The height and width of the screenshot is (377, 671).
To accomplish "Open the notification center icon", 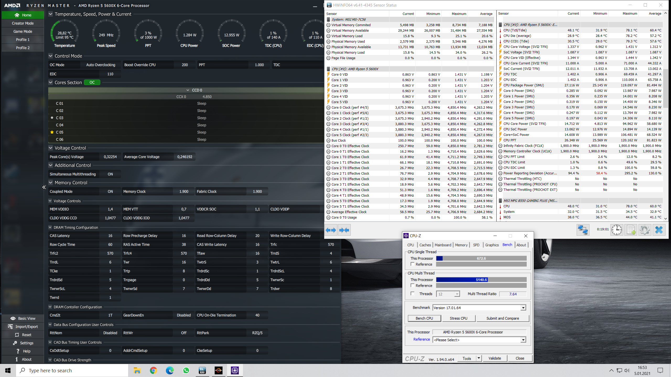I will pyautogui.click(x=660, y=370).
